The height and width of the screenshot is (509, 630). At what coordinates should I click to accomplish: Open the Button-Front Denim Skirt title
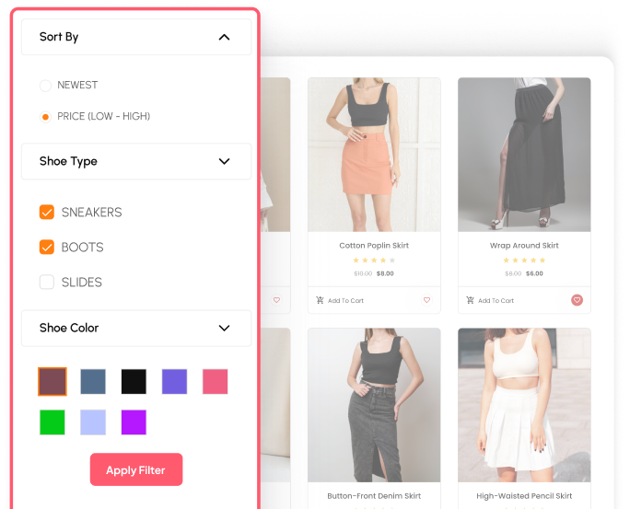point(374,496)
